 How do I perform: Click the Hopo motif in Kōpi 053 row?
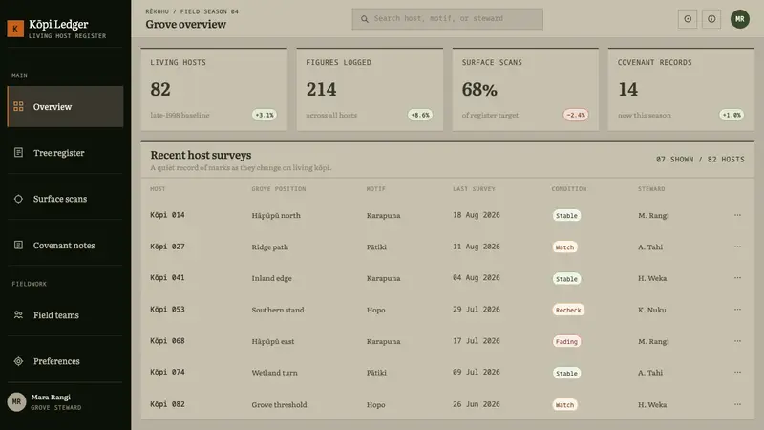click(375, 310)
